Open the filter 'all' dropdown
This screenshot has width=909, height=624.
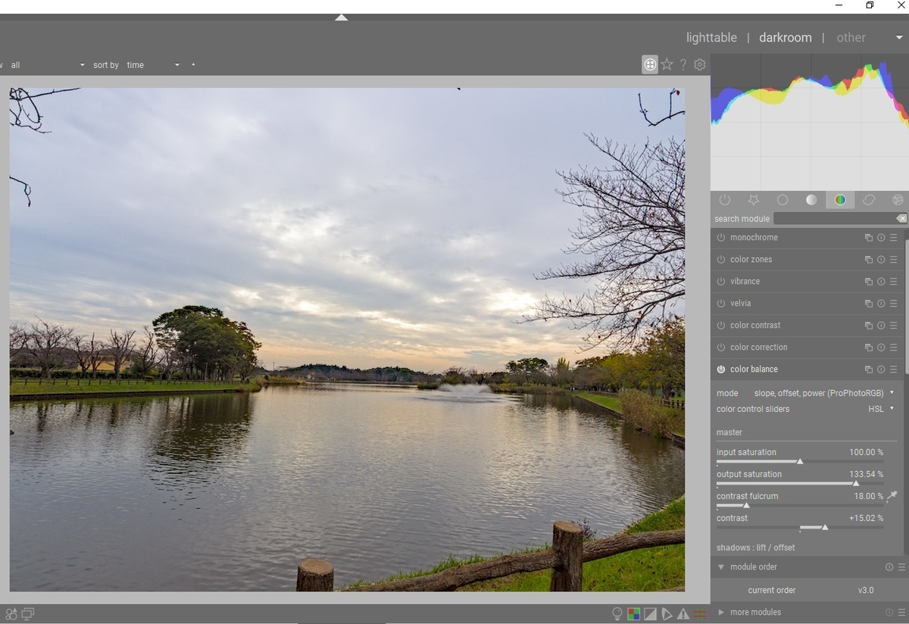tap(47, 65)
